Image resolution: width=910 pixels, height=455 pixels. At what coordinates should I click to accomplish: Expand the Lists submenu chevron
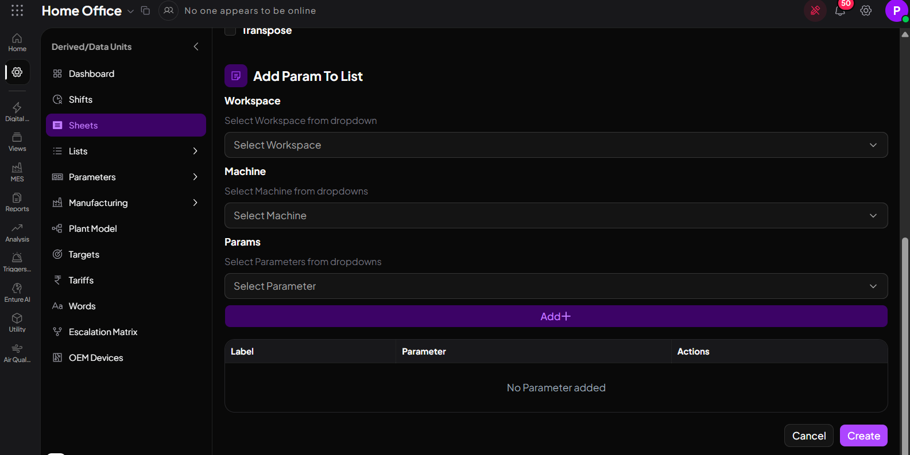(x=195, y=151)
